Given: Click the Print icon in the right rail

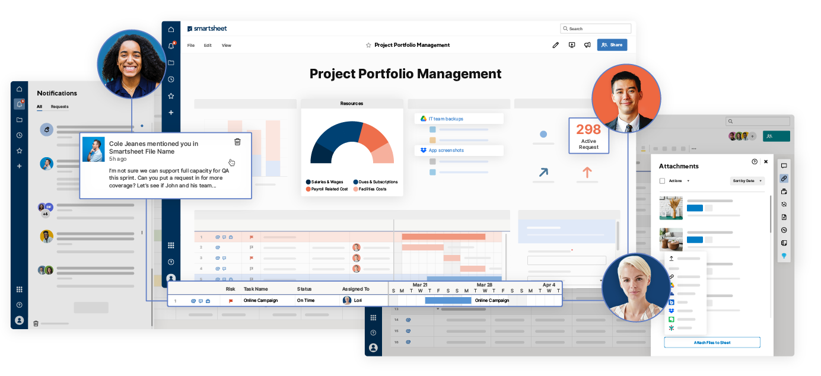Looking at the screenshot, I should coord(784,191).
